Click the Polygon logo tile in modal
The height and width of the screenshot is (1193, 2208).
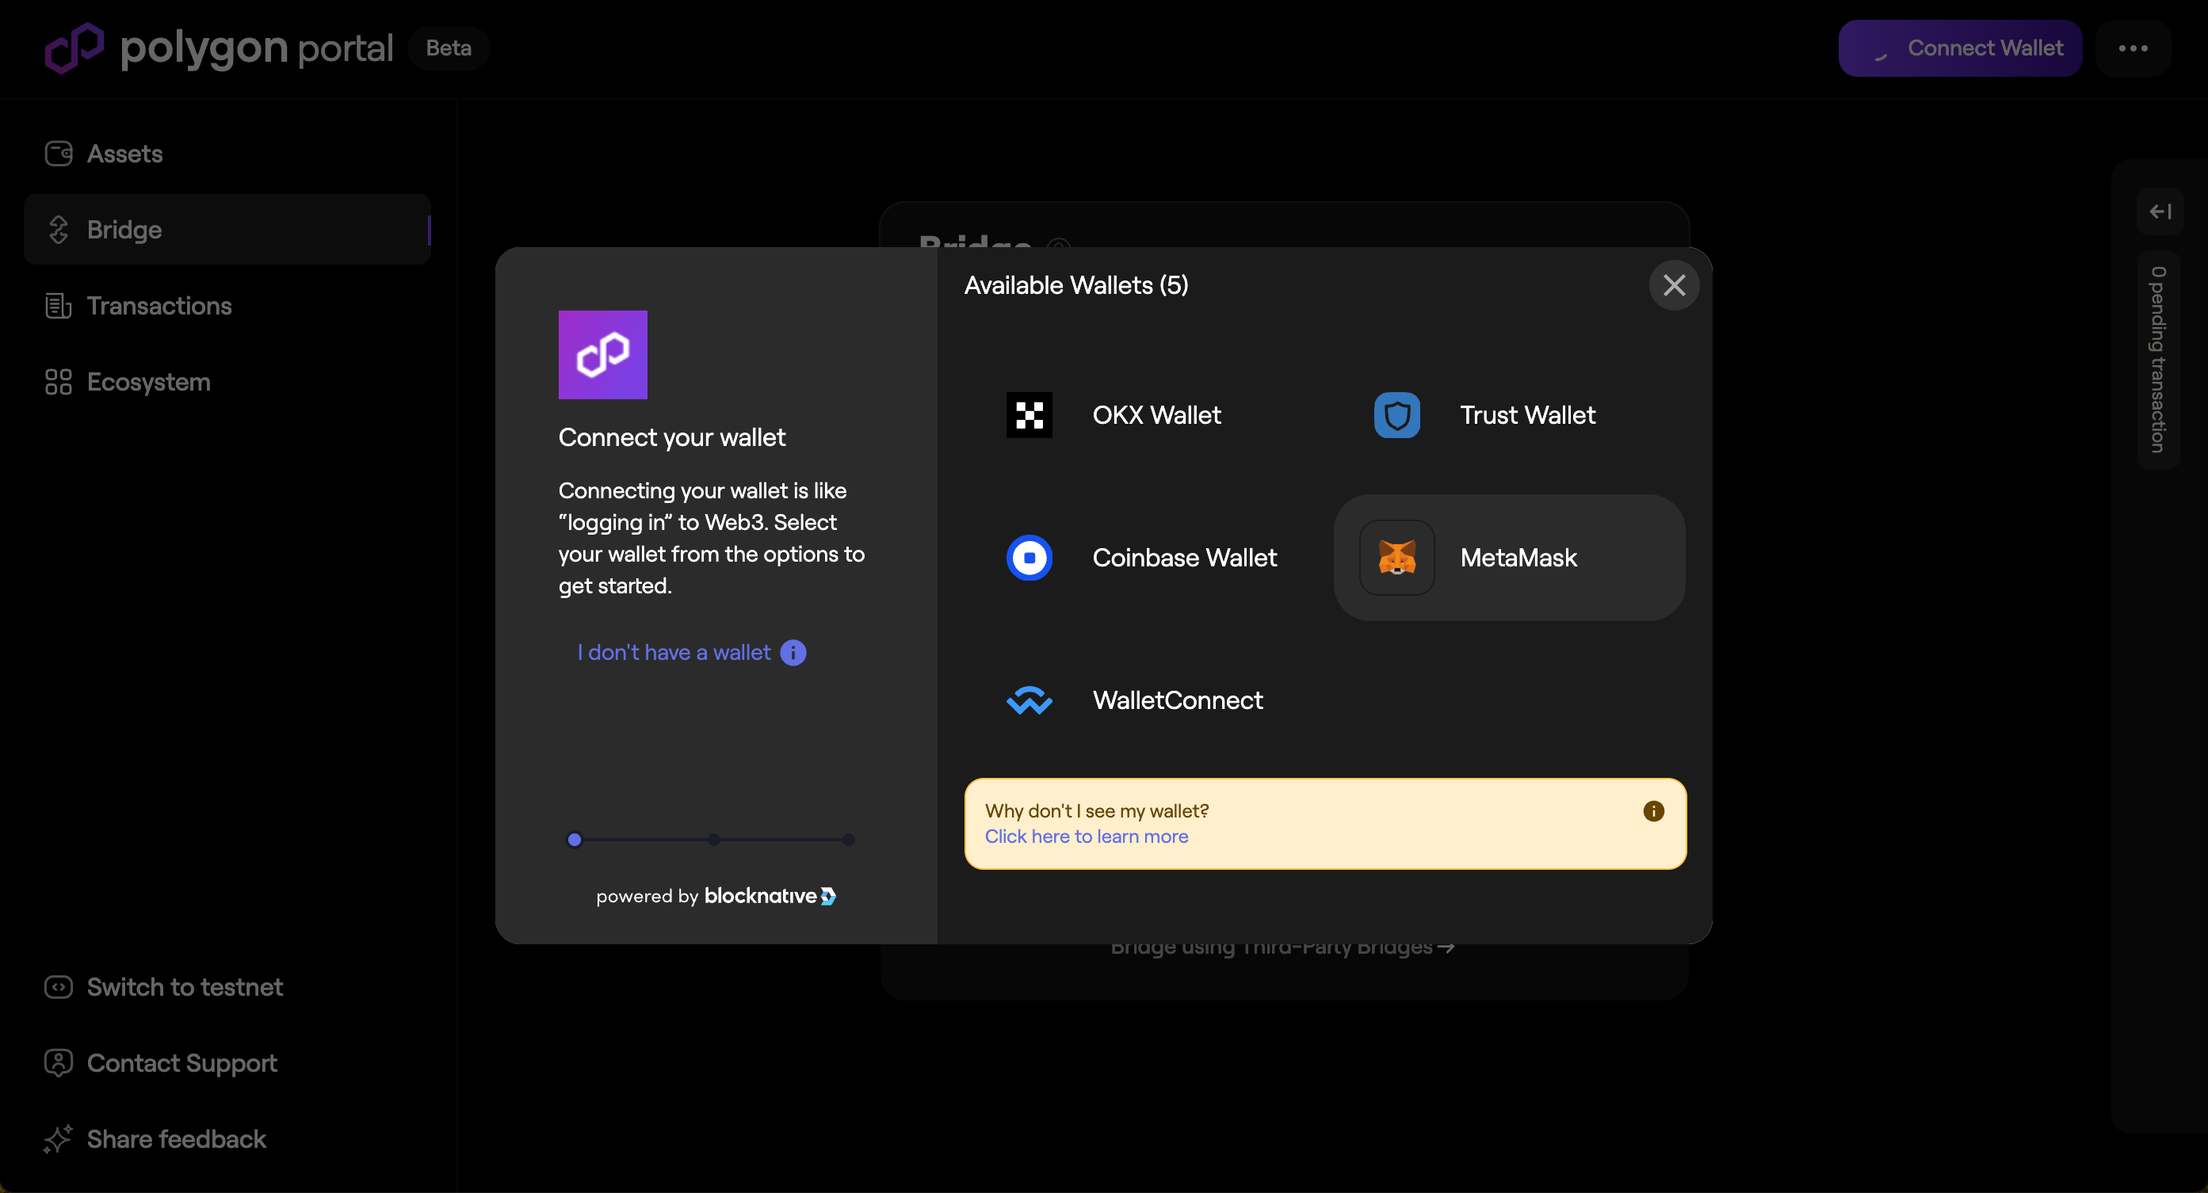coord(602,355)
